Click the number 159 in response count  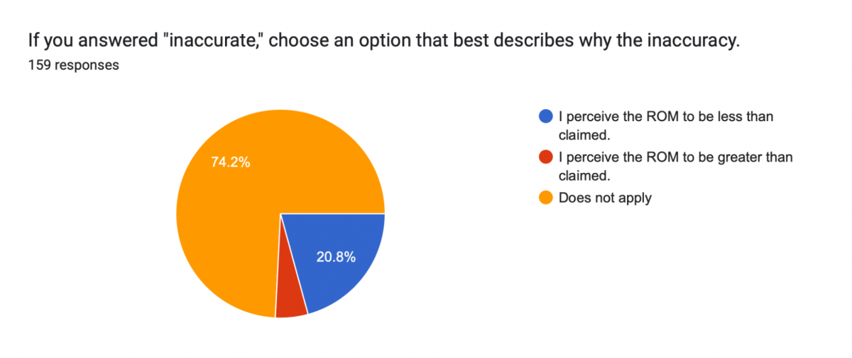coord(39,65)
